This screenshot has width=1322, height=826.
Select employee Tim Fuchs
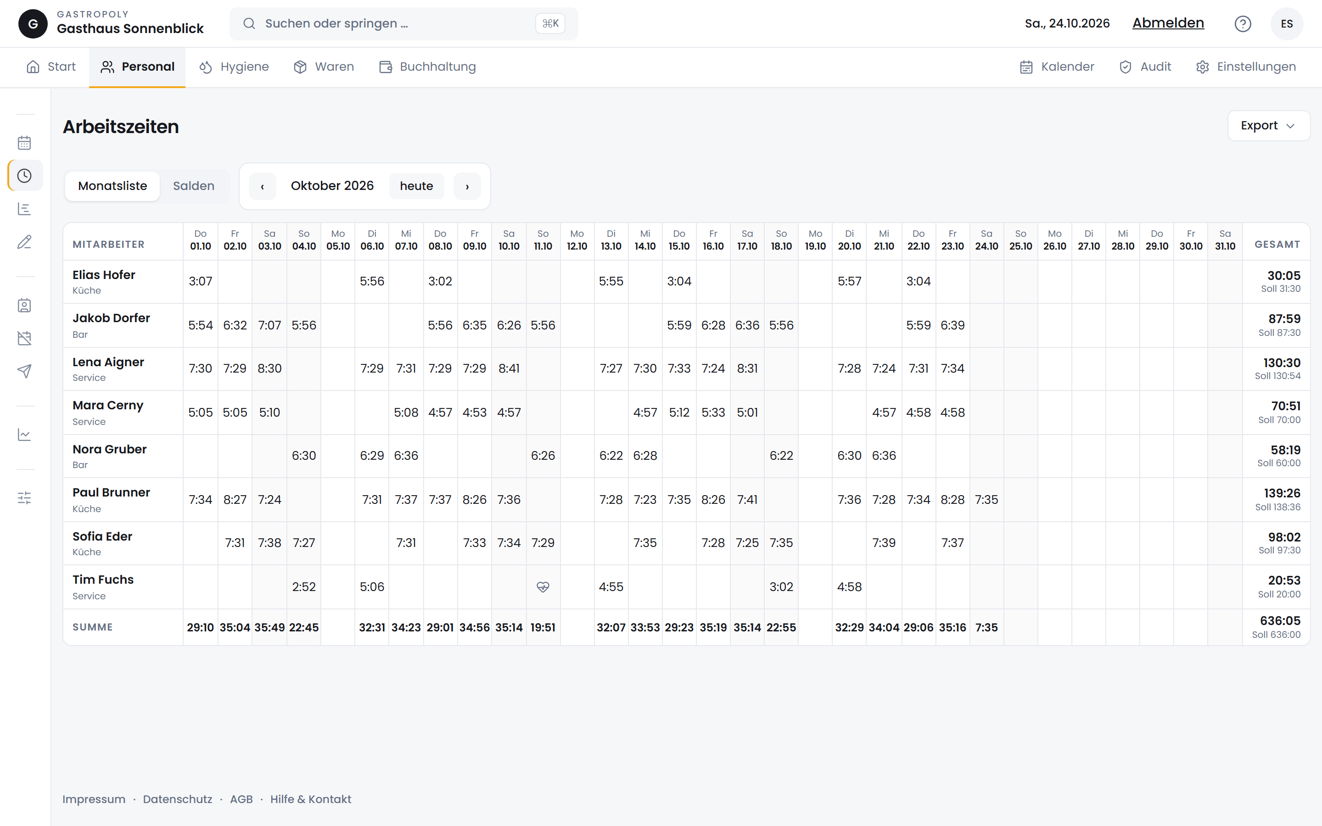103,580
